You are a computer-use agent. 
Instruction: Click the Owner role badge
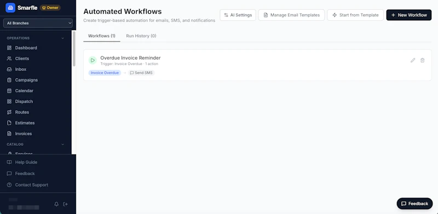50,8
